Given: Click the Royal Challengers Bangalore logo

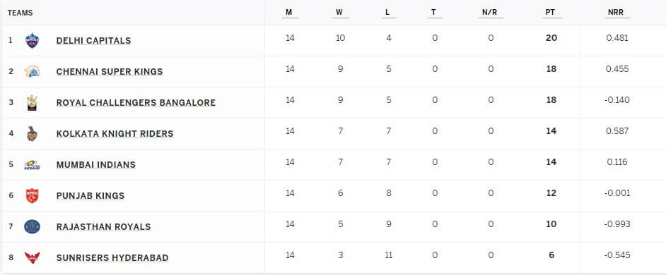Looking at the screenshot, I should (32, 102).
